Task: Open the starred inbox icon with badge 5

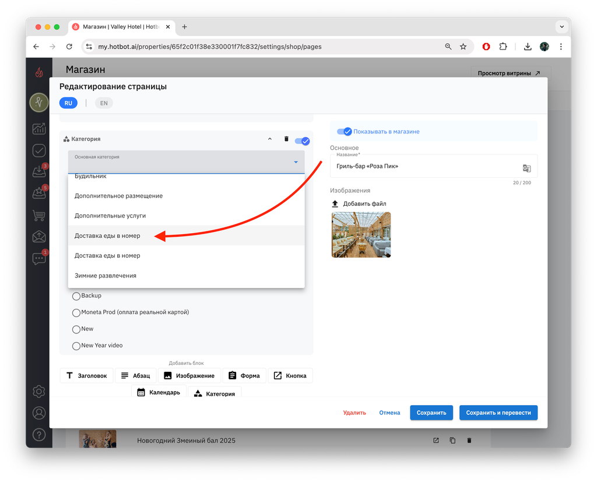Action: click(39, 193)
